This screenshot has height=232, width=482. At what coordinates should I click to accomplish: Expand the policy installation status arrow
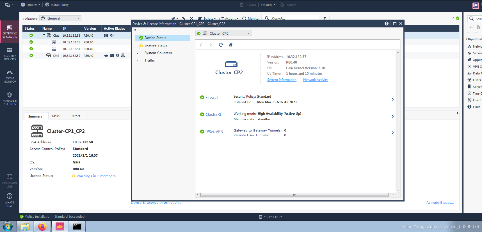pyautogui.click(x=87, y=217)
